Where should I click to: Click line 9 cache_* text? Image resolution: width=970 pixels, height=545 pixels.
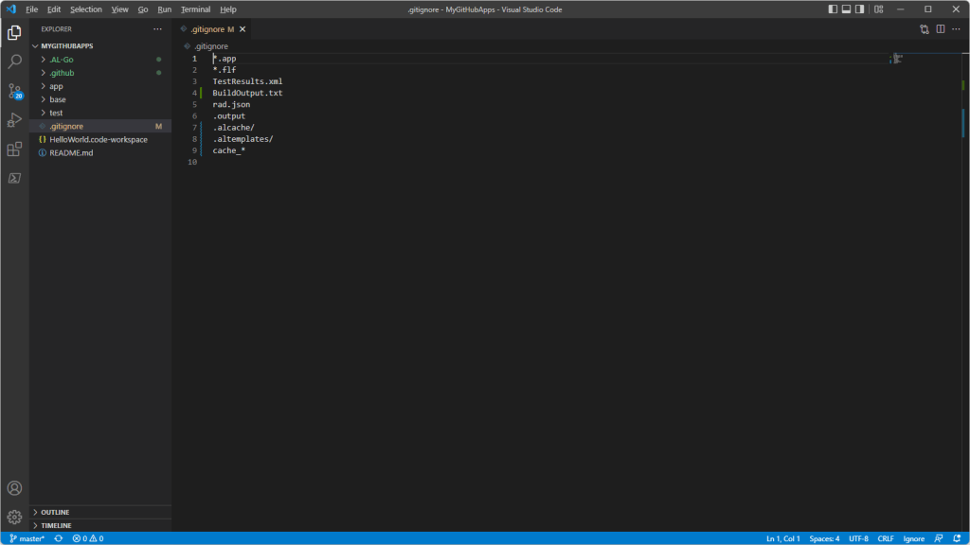(229, 150)
